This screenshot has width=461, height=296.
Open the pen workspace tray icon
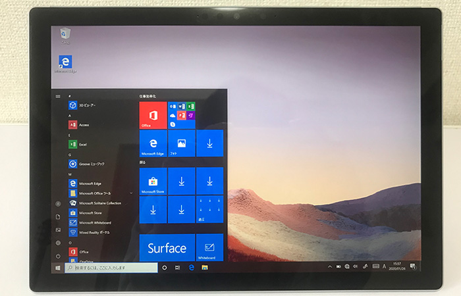point(366,266)
